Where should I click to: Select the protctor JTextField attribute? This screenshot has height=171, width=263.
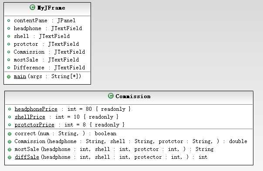point(46,44)
